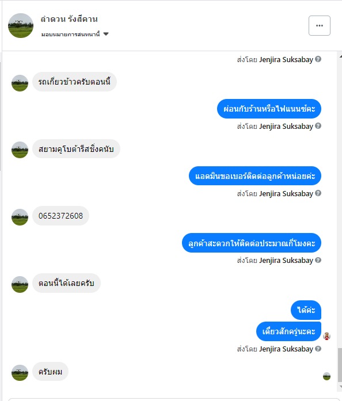The image size is (342, 401).
Task: Click the reaction emoji beside เดี๋ยวสักครู่นะคะ
Action: (326, 336)
